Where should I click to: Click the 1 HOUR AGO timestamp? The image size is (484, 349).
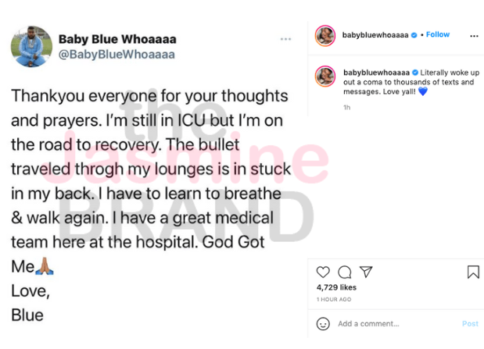(x=334, y=299)
